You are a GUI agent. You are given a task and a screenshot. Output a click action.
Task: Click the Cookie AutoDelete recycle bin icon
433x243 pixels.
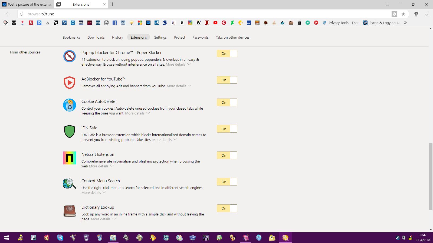70,105
